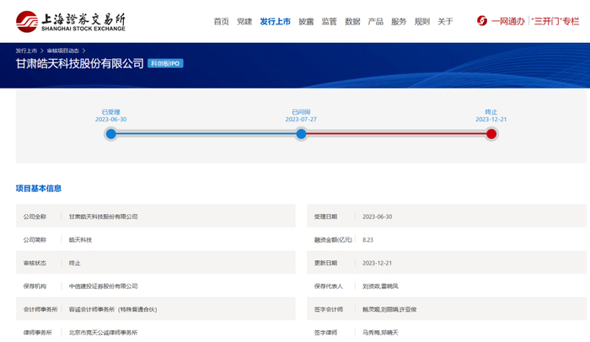Select 甘肃皓天科技股份有限公司 in 公司全称 row

pyautogui.click(x=103, y=216)
